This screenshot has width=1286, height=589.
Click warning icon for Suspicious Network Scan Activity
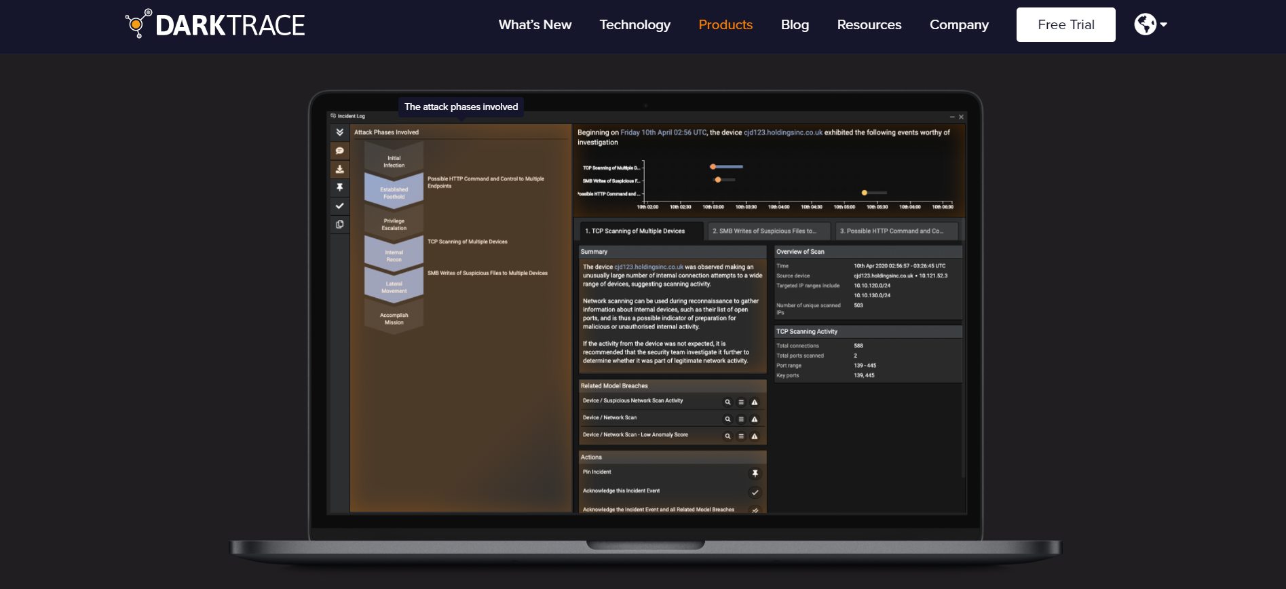point(755,402)
